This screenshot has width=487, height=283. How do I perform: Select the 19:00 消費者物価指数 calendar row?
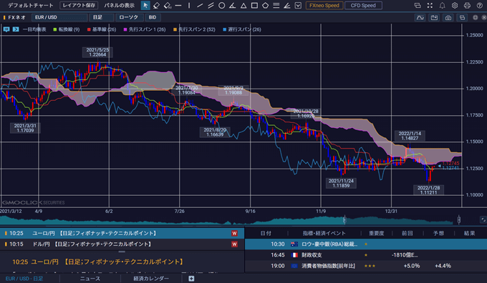point(366,266)
